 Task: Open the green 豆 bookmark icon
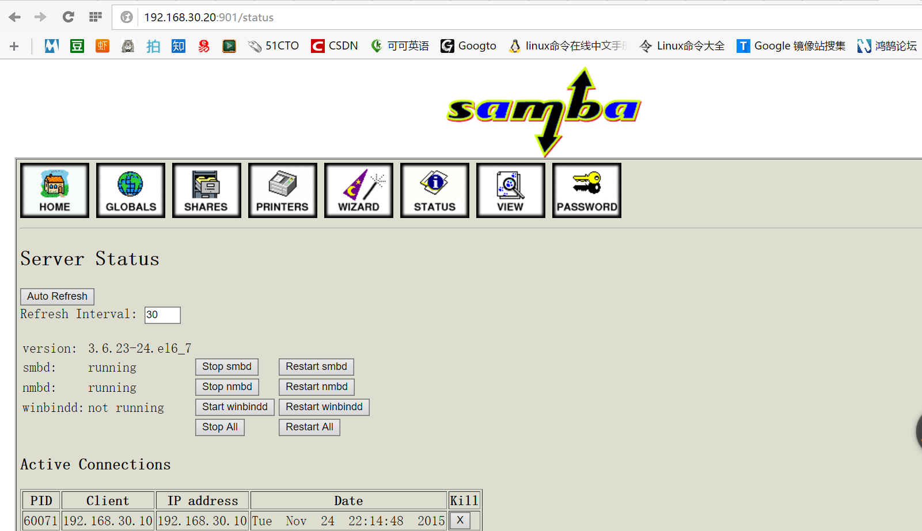[x=77, y=46]
